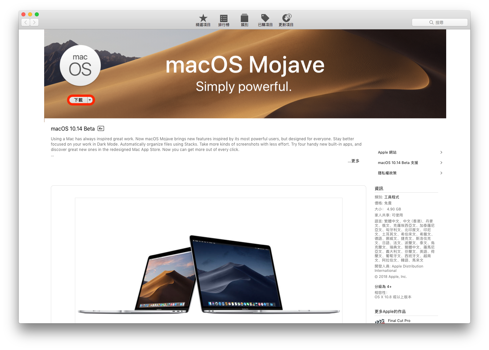
Task: Click the chevron next to Apple 網站
Action: (x=441, y=152)
